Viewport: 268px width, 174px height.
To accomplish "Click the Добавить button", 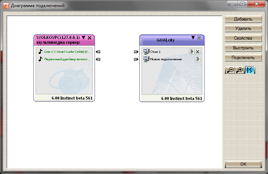I will point(243,19).
